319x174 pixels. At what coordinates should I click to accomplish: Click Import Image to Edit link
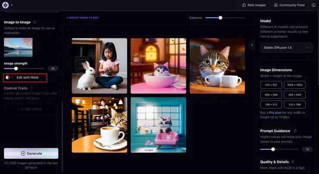point(83,18)
